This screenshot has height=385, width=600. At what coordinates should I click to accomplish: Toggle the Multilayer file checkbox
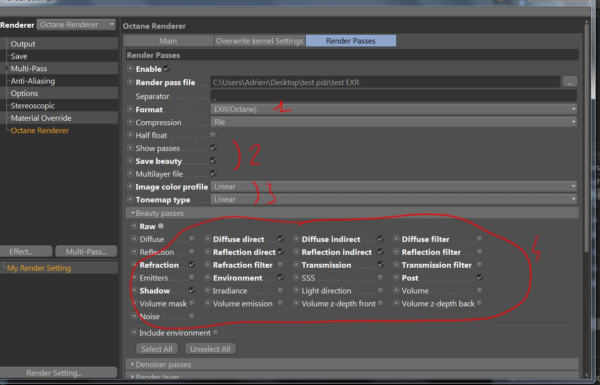214,173
